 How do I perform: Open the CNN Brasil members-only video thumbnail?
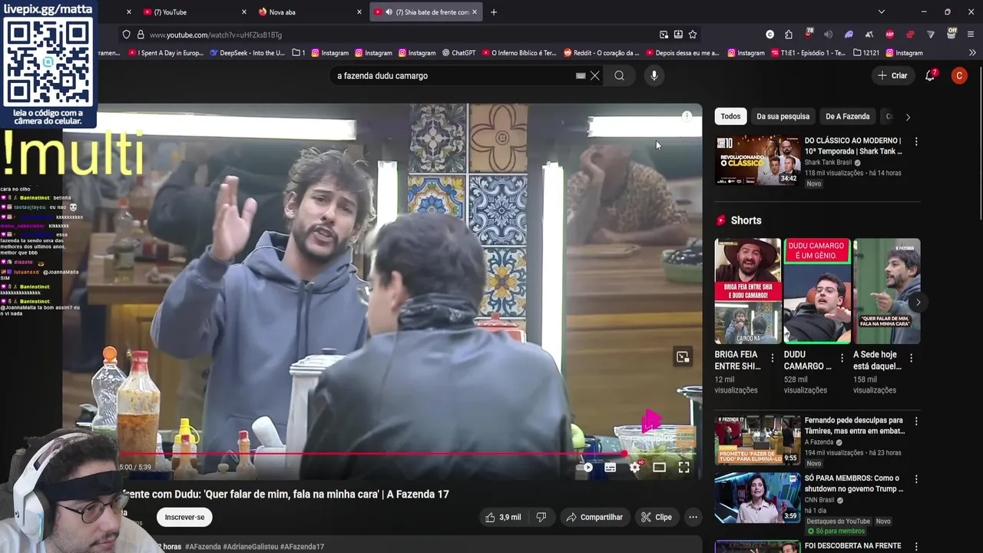(x=757, y=498)
